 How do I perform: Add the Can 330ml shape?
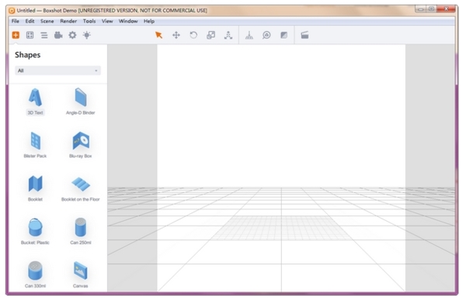[36, 274]
